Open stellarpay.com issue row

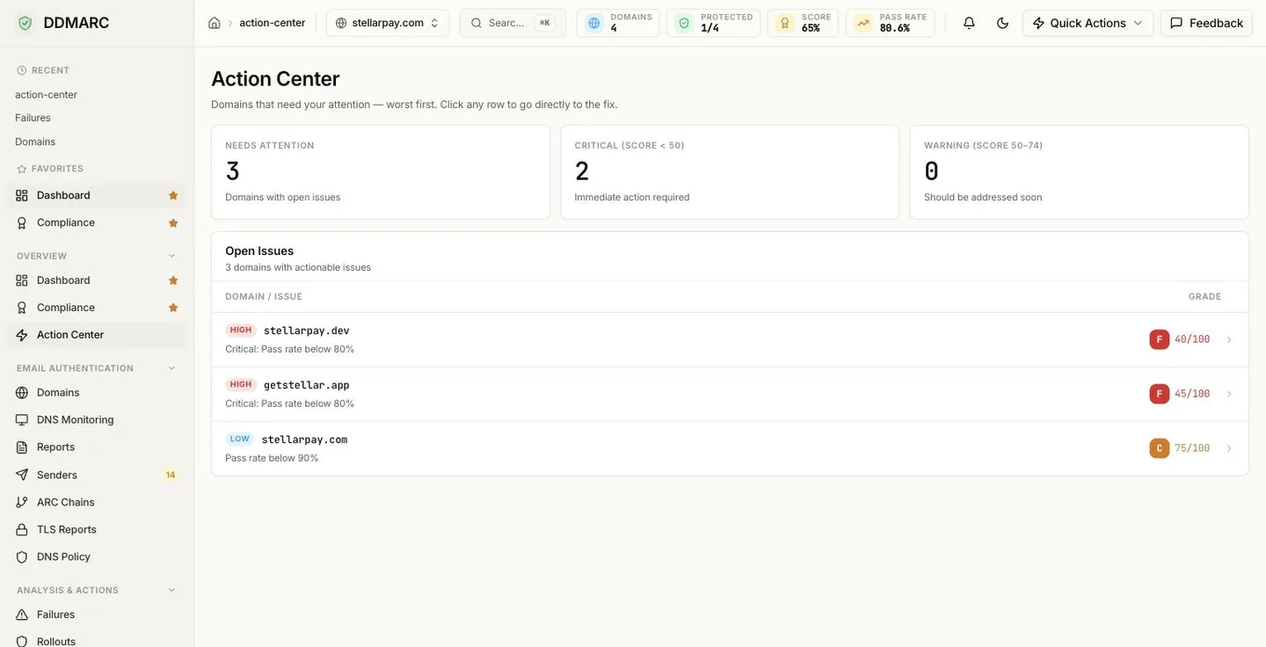click(730, 448)
